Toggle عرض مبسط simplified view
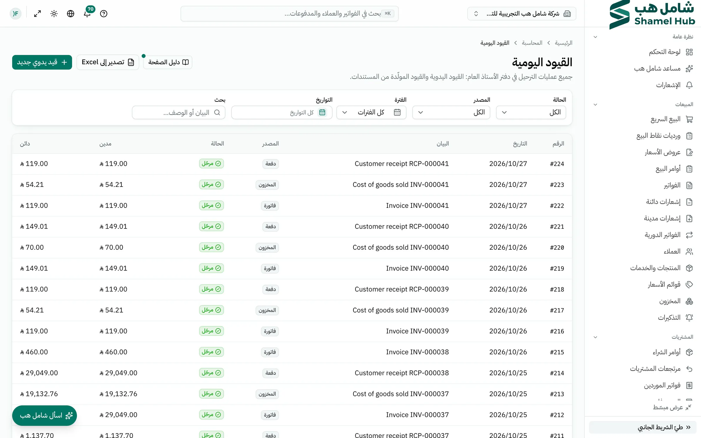The height and width of the screenshot is (438, 701). pyautogui.click(x=672, y=407)
